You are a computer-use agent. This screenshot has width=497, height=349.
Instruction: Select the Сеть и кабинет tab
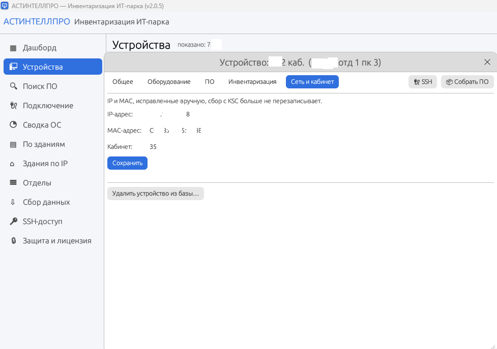[x=312, y=82]
